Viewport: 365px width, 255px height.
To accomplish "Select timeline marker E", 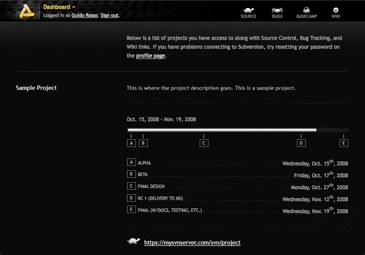I will point(344,143).
